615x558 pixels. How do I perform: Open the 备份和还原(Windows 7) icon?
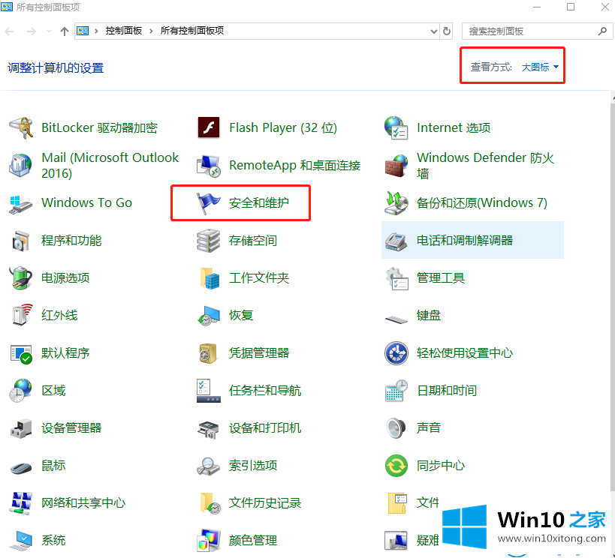[396, 203]
